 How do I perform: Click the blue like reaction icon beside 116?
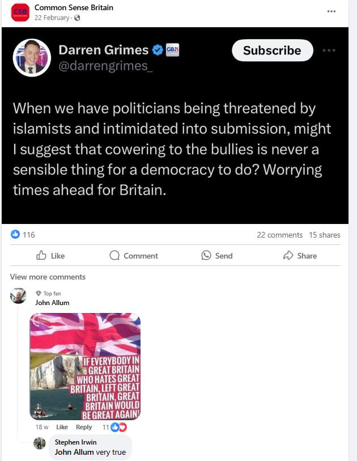coord(15,234)
